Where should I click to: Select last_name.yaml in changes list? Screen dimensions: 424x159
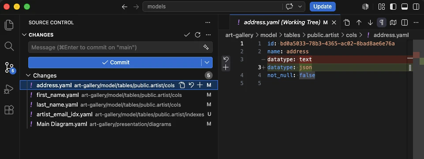119,105
